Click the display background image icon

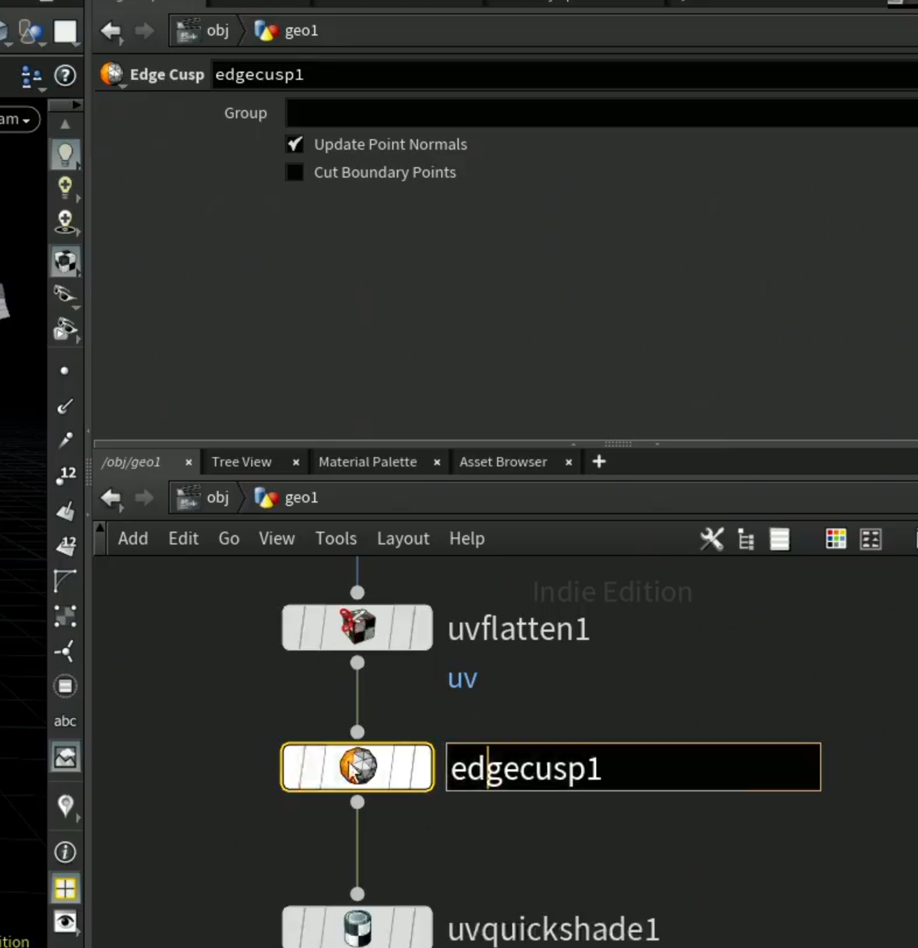tap(65, 756)
